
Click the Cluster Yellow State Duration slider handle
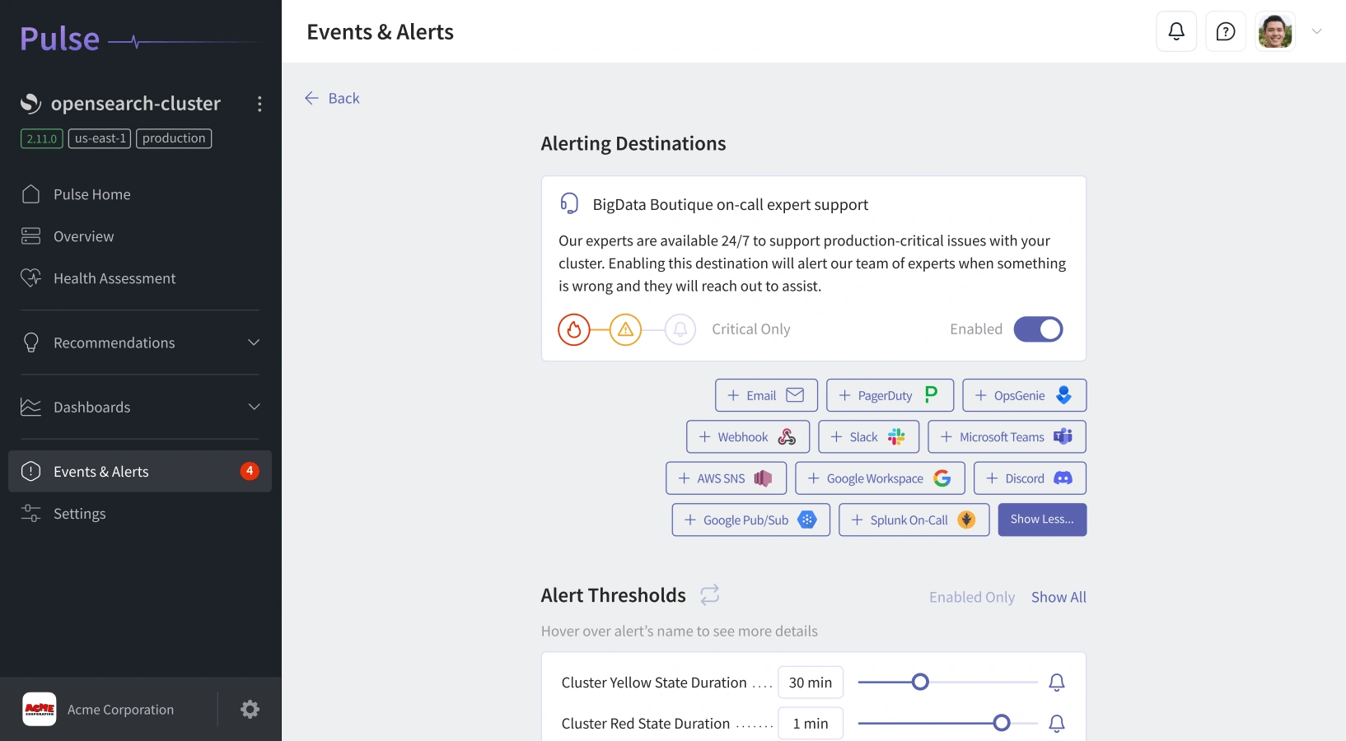[921, 682]
